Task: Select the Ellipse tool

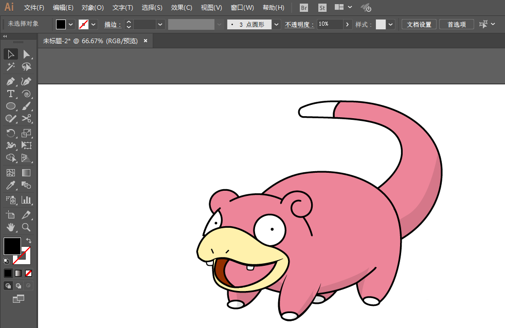Action: (x=11, y=106)
